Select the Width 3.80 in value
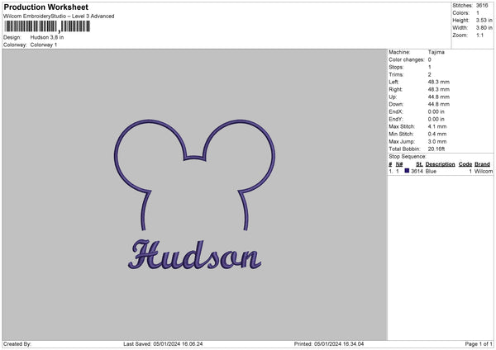 click(484, 28)
